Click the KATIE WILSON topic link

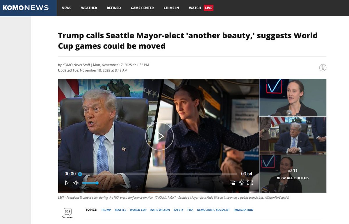(x=160, y=210)
